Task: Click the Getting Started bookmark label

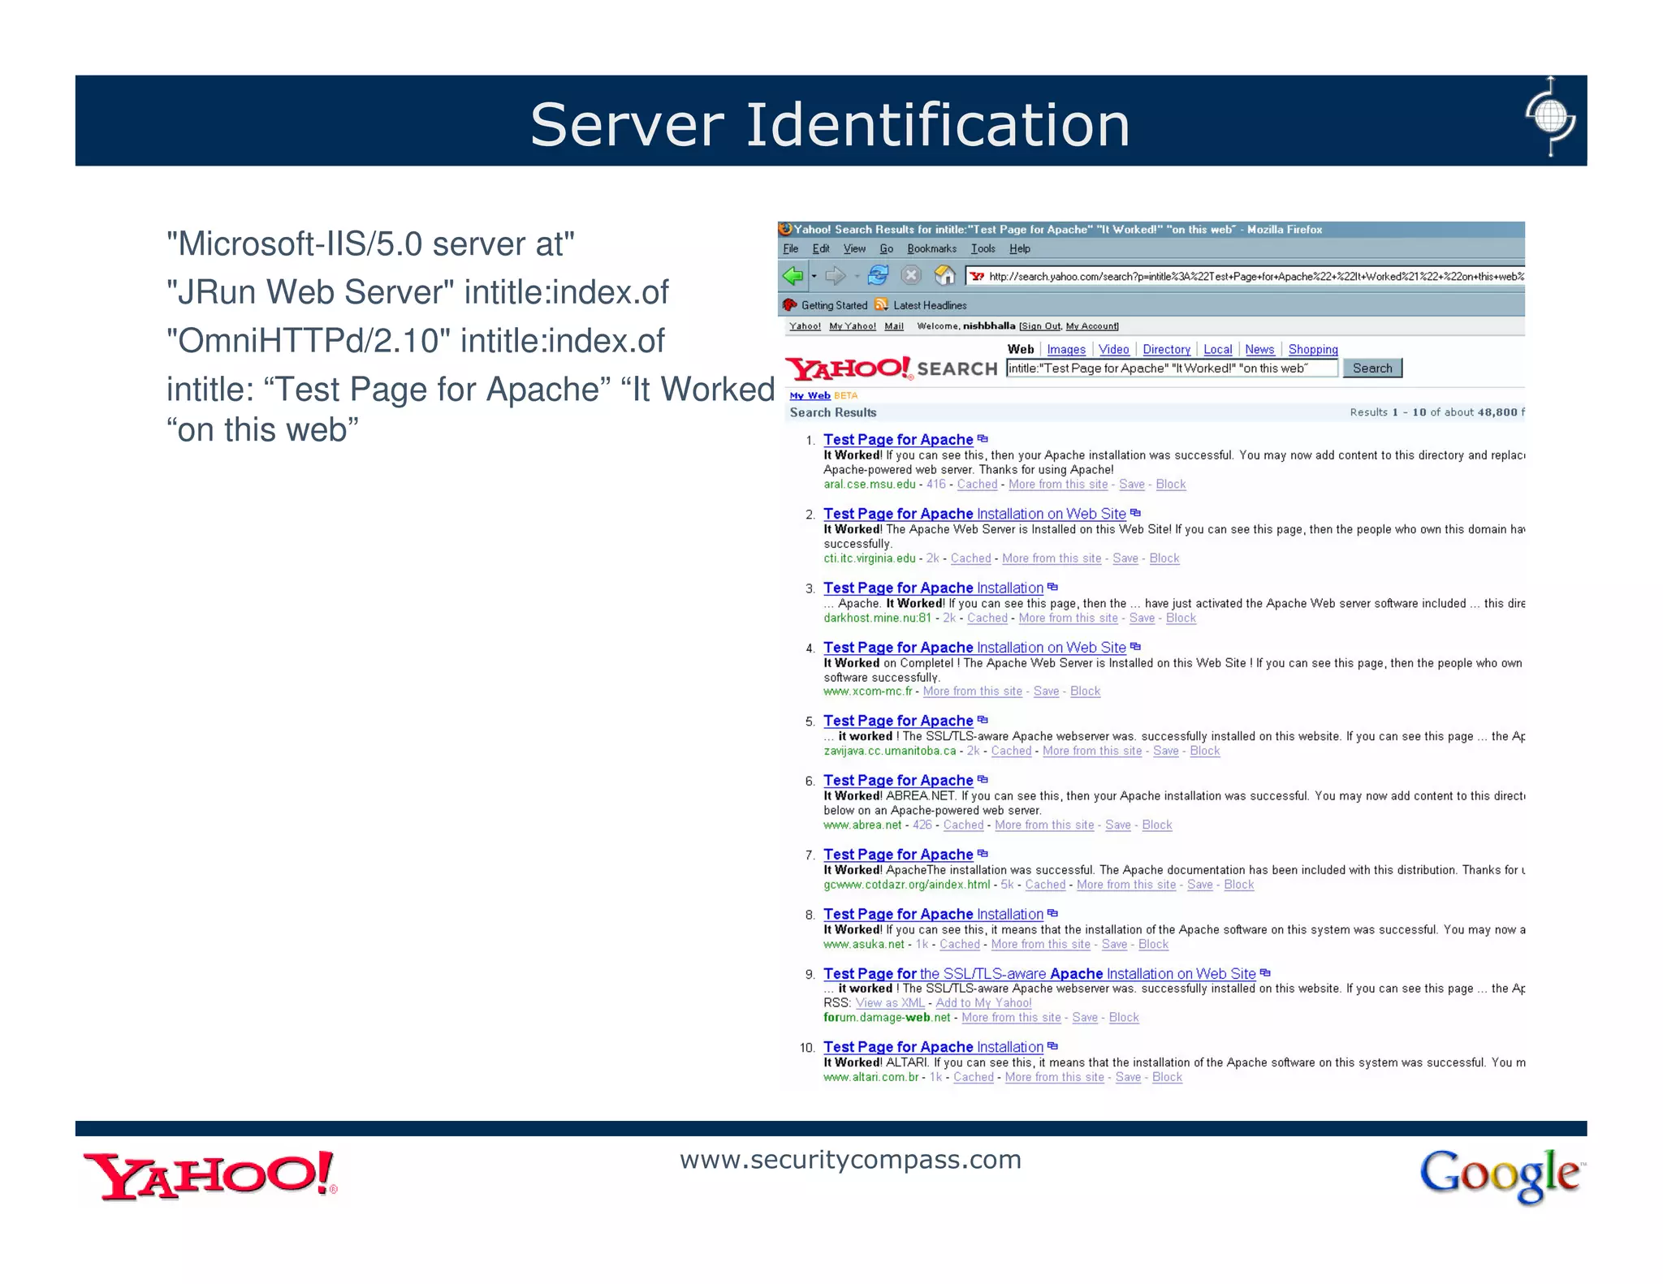Action: tap(834, 306)
